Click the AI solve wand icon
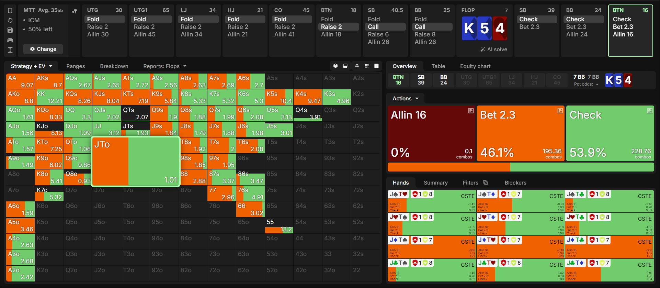The image size is (660, 288). click(x=483, y=49)
